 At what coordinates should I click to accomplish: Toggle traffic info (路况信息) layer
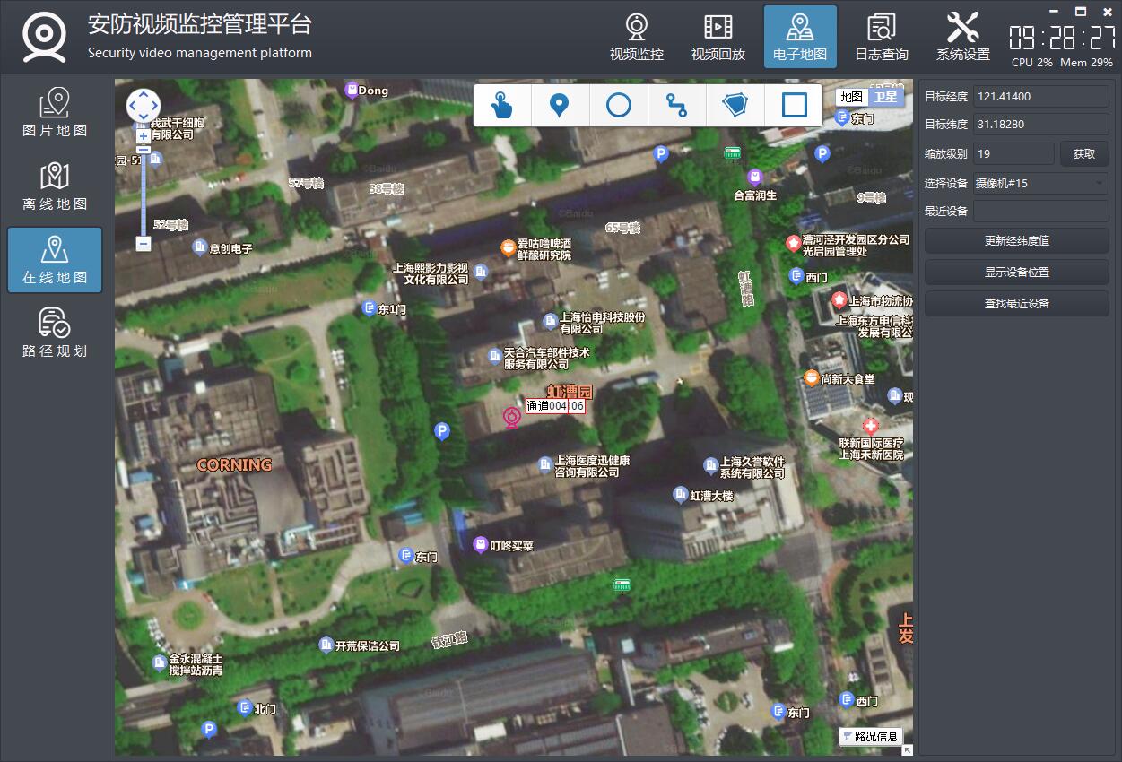(x=870, y=736)
